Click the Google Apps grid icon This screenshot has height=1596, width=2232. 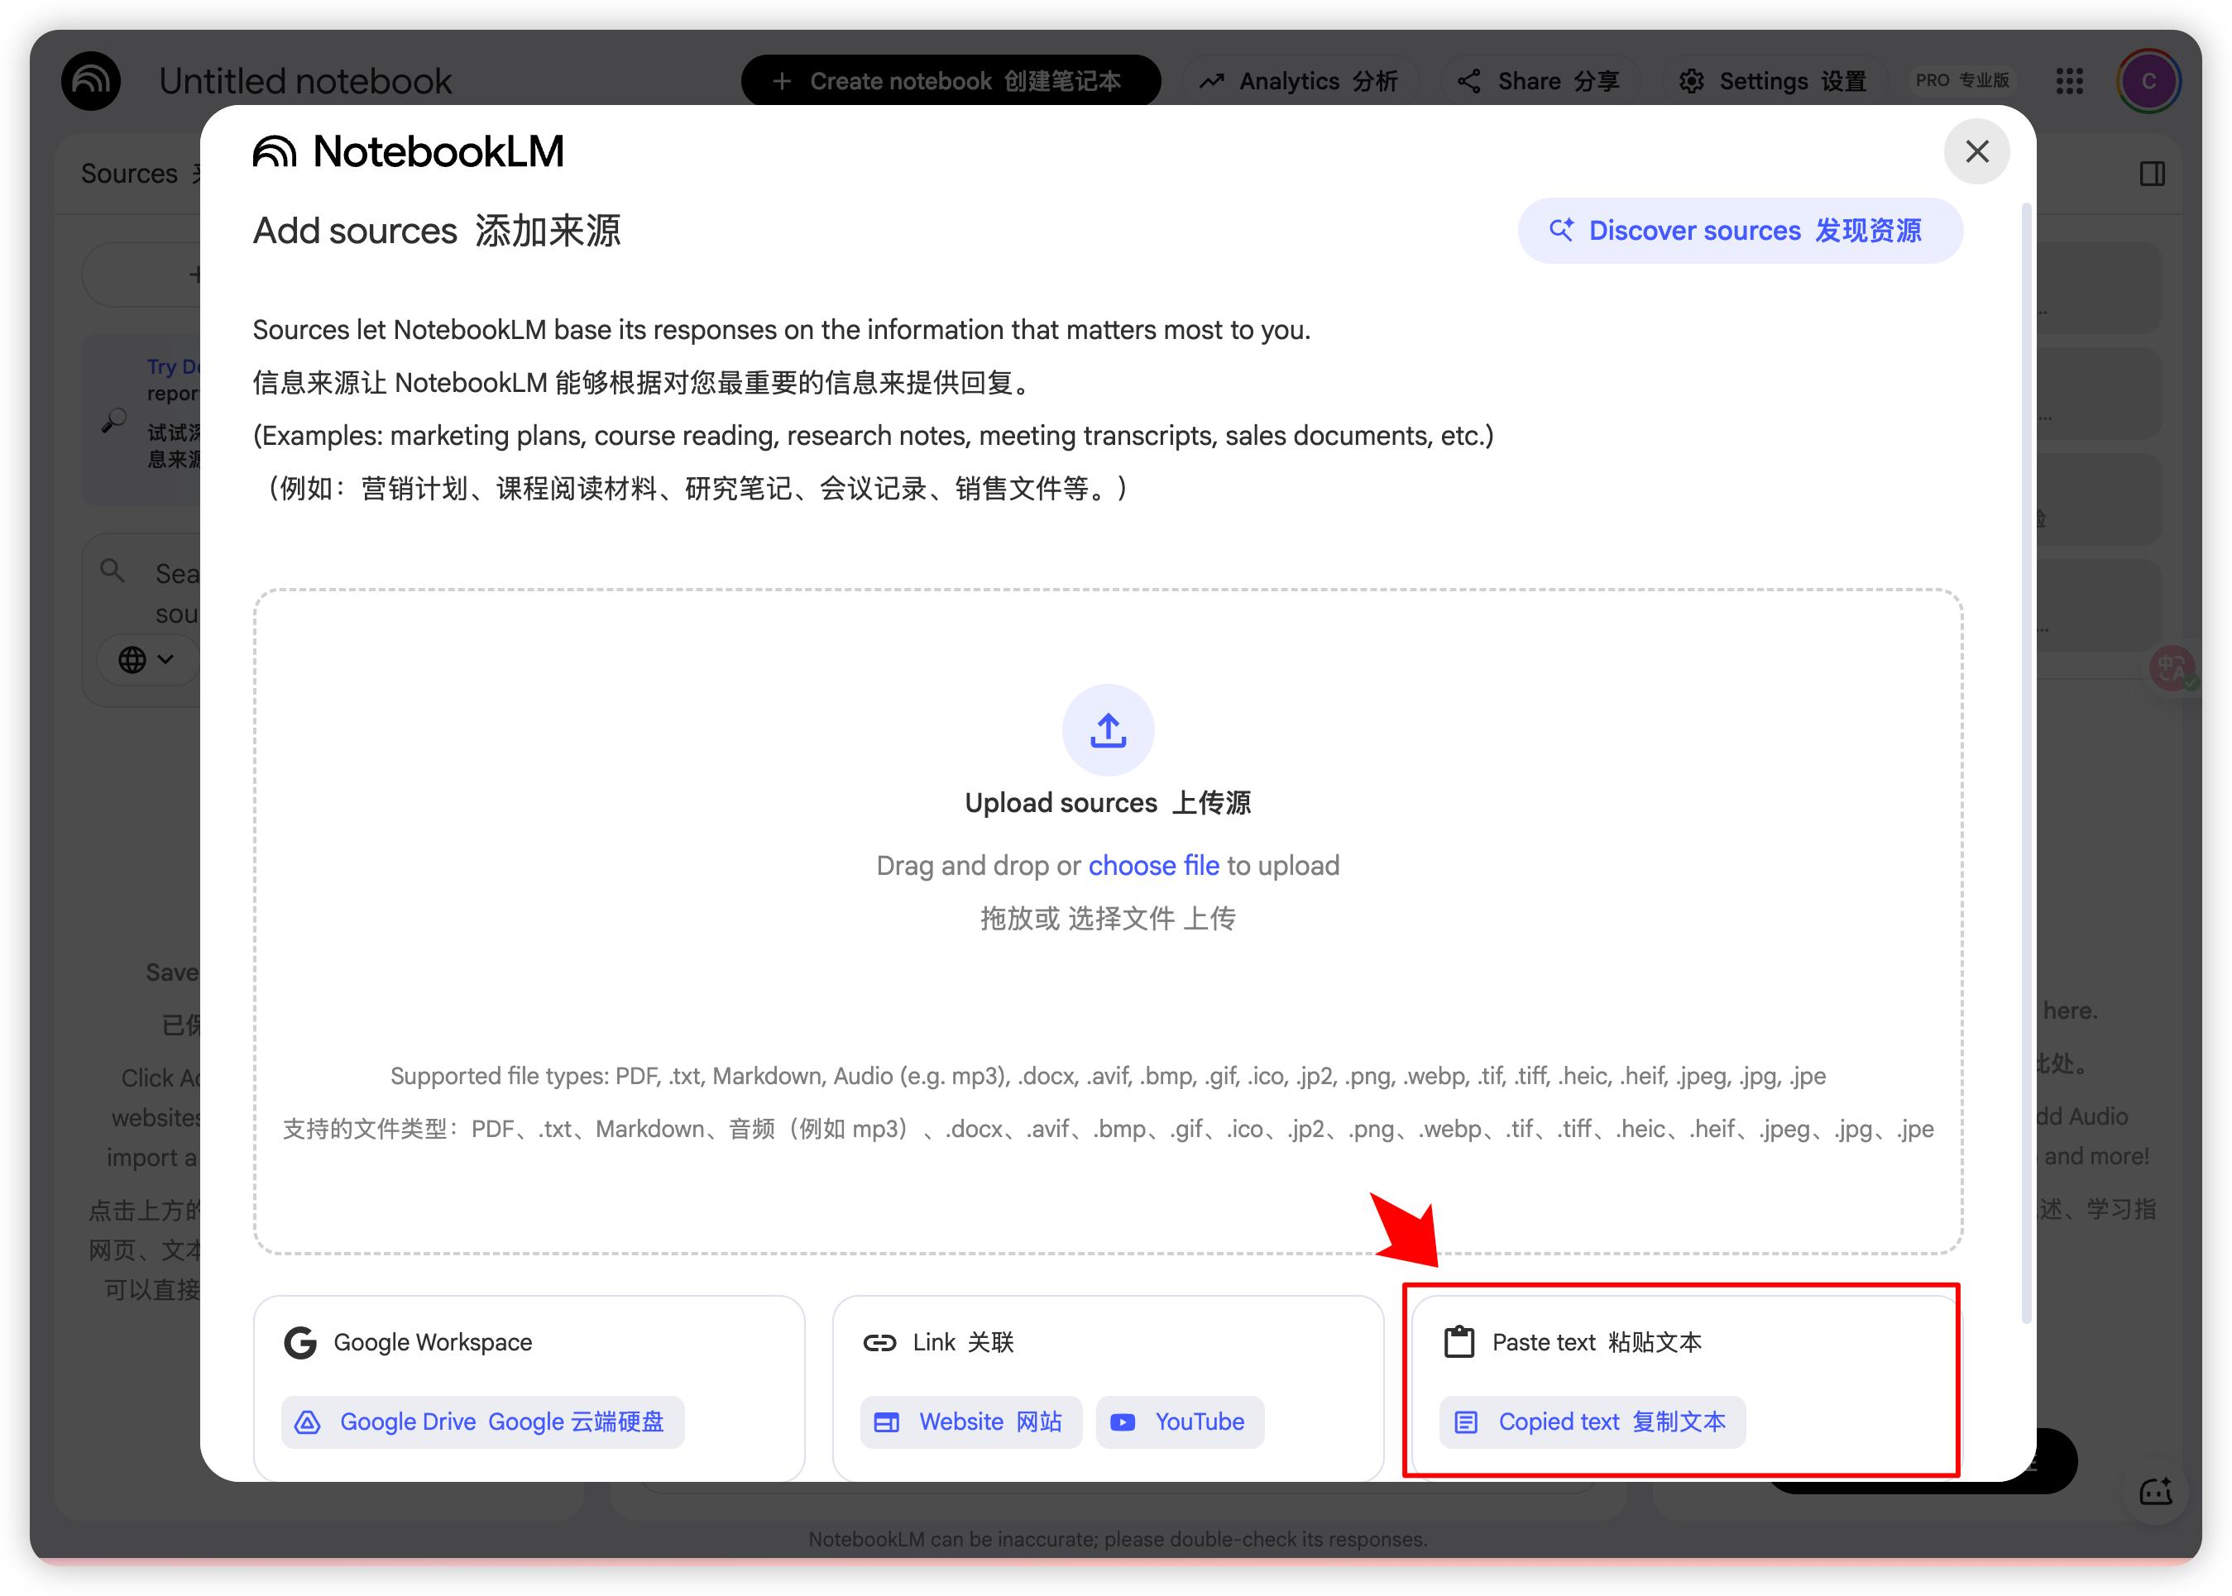pos(2069,80)
